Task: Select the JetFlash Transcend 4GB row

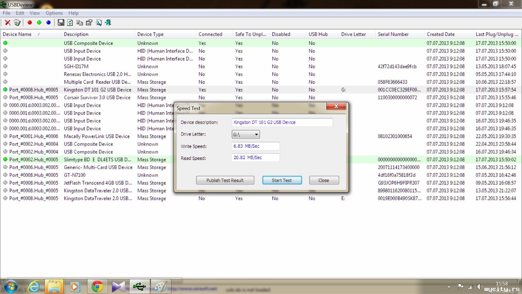Action: click(x=261, y=183)
